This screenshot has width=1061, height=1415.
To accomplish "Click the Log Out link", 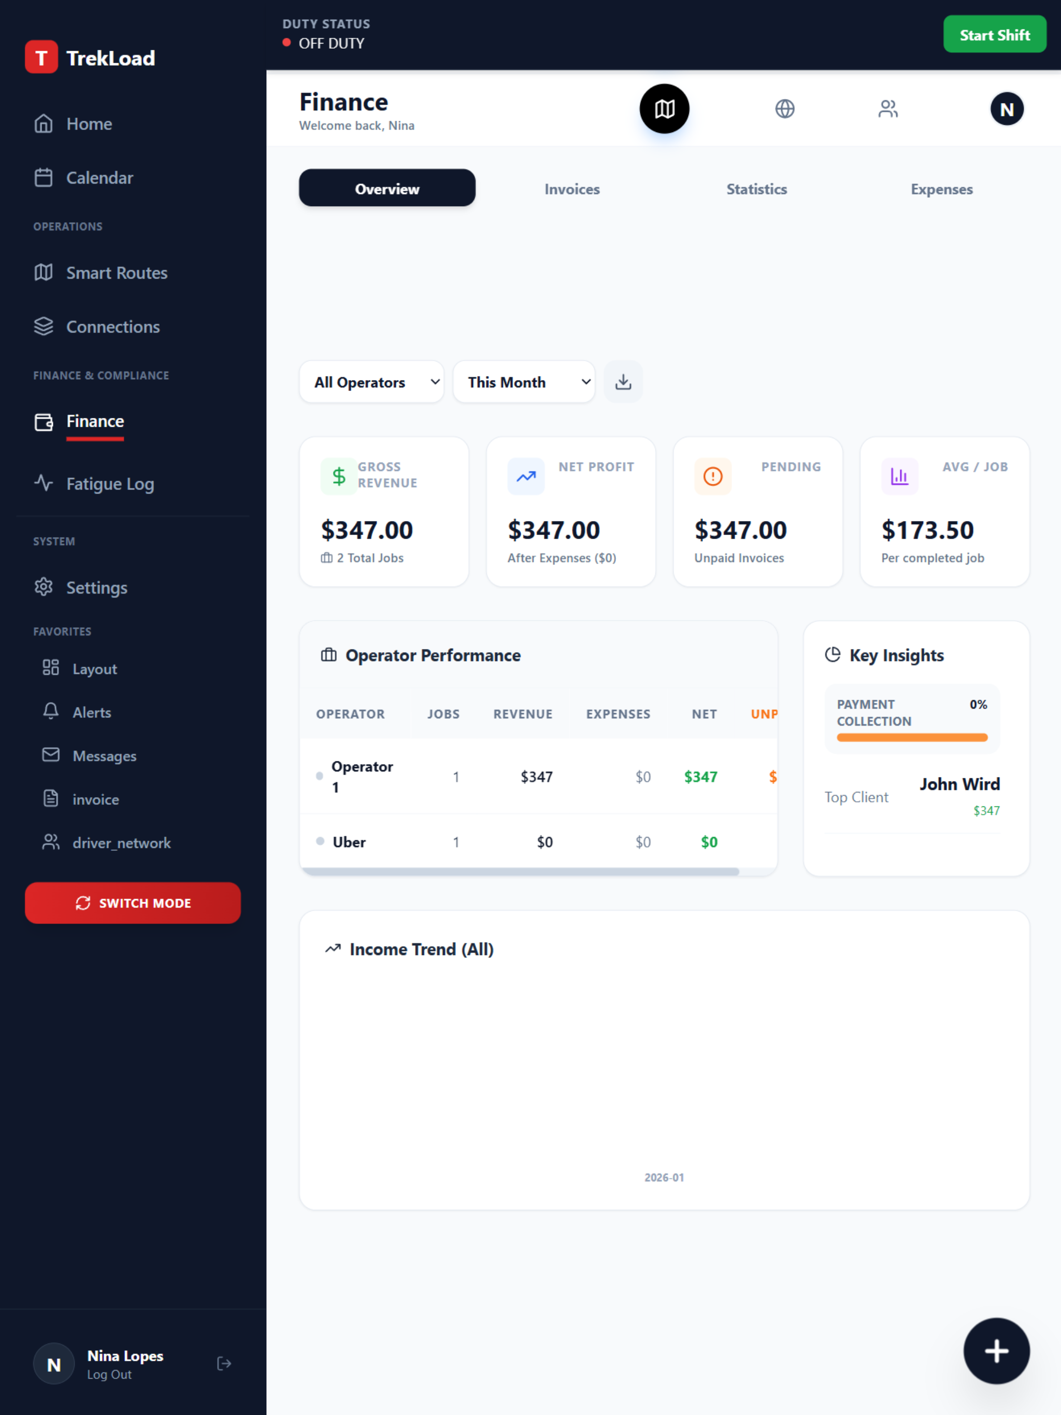I will pyautogui.click(x=109, y=1374).
